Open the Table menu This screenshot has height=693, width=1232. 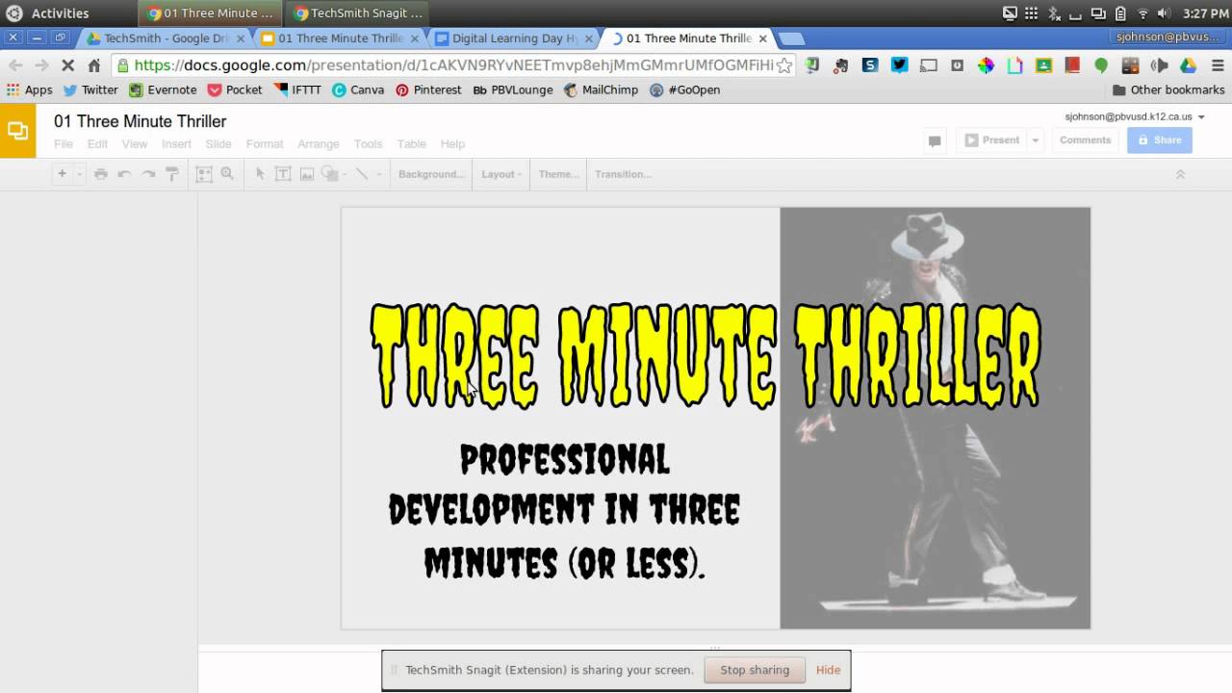coord(412,143)
